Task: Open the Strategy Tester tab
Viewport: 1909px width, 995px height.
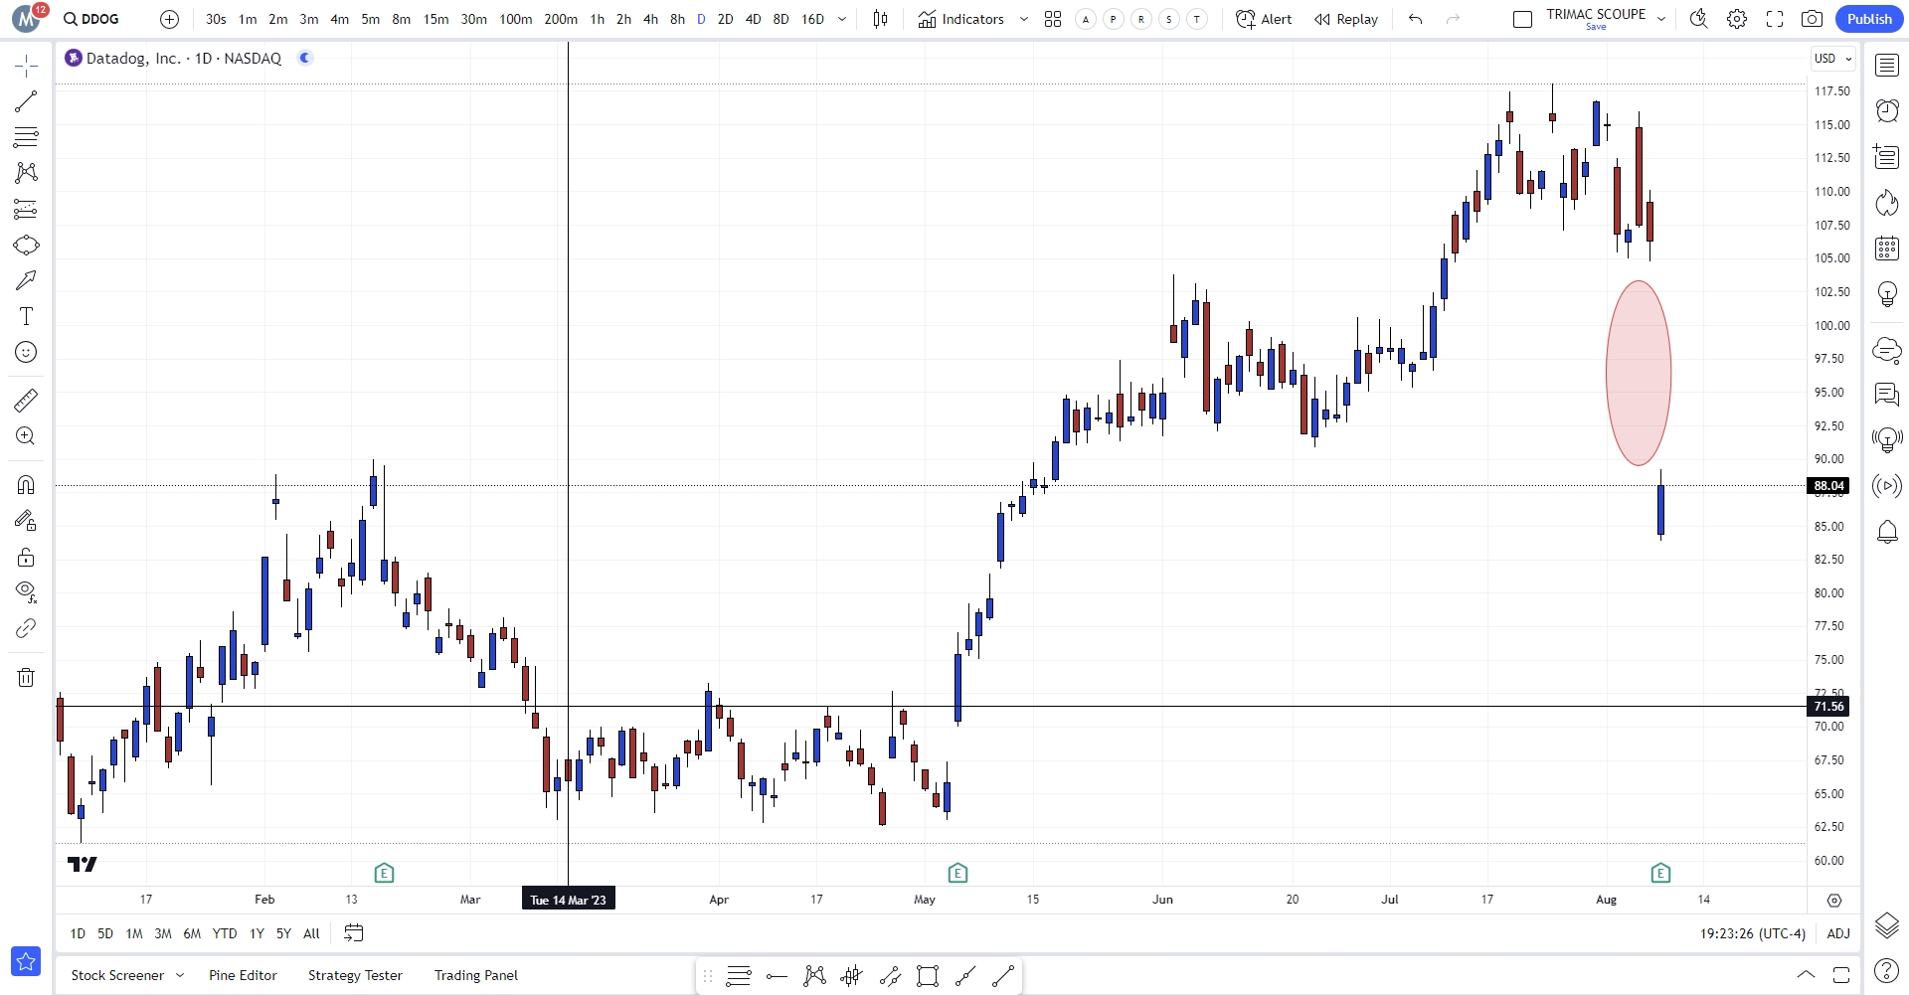Action: [355, 975]
